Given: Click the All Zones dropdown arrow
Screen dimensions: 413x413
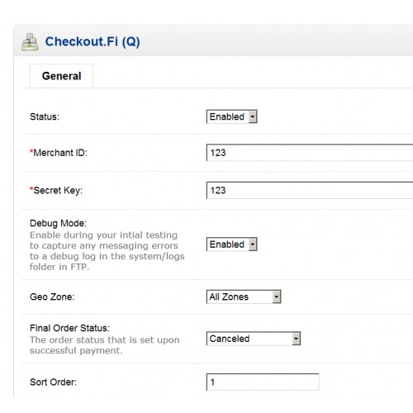Looking at the screenshot, I should (277, 297).
